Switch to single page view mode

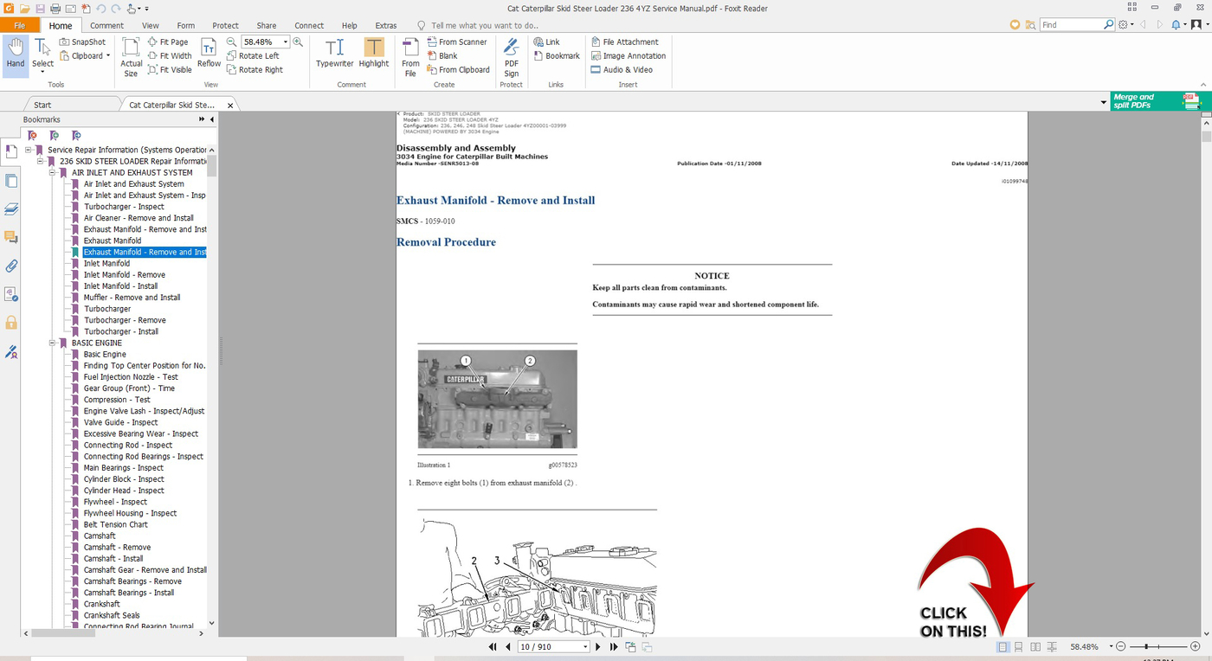[x=1001, y=646]
